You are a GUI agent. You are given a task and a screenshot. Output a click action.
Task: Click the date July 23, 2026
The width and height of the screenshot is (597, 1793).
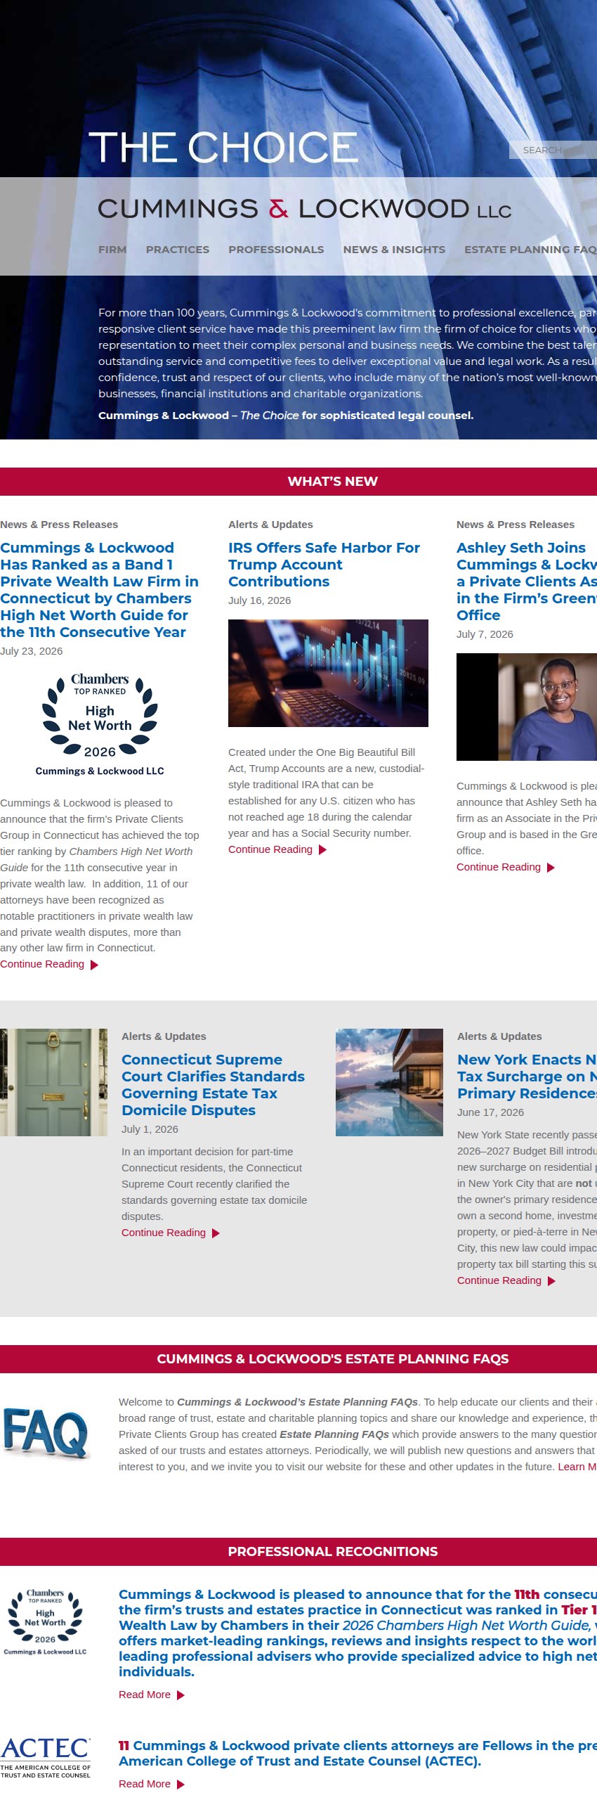point(32,651)
